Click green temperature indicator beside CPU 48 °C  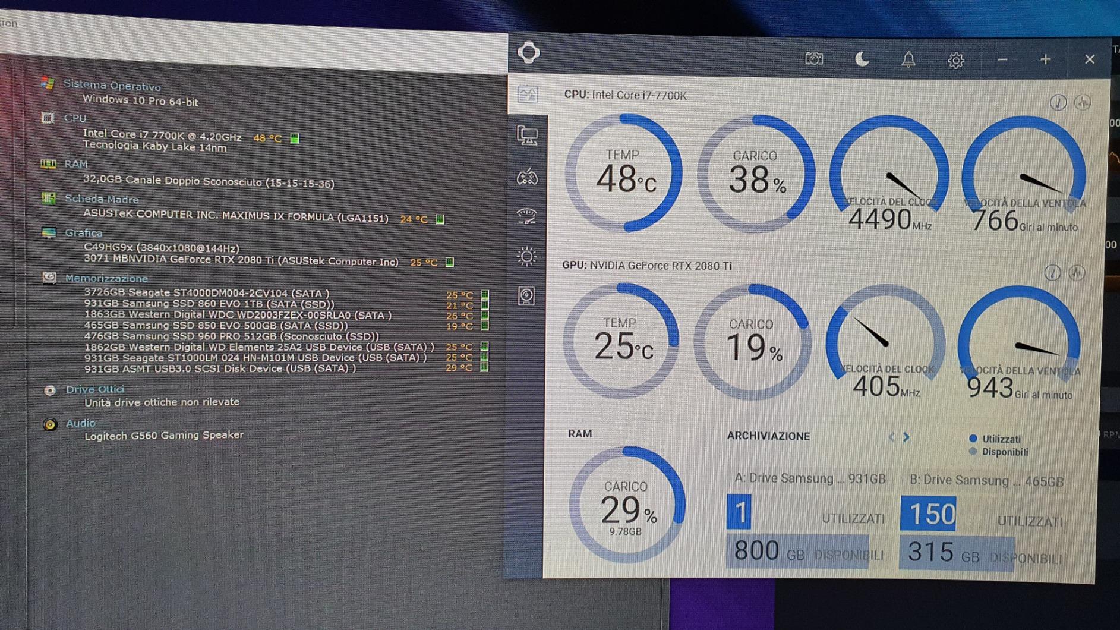[x=294, y=138]
